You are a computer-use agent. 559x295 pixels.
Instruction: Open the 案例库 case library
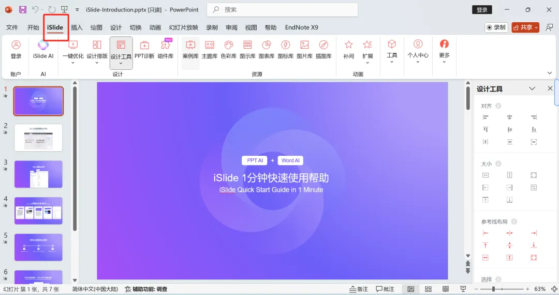[190, 49]
